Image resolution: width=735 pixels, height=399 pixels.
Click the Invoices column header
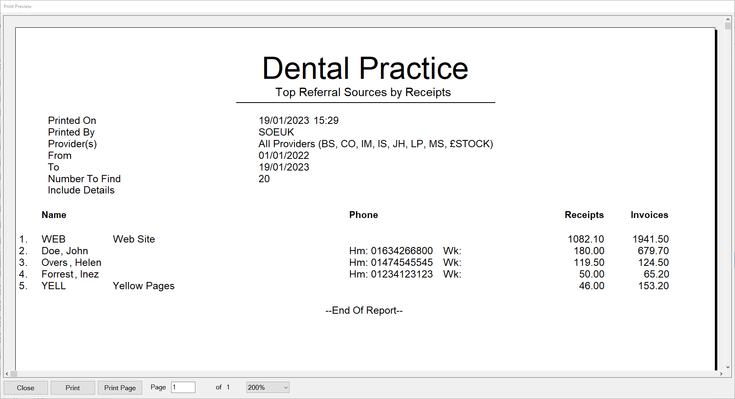650,215
